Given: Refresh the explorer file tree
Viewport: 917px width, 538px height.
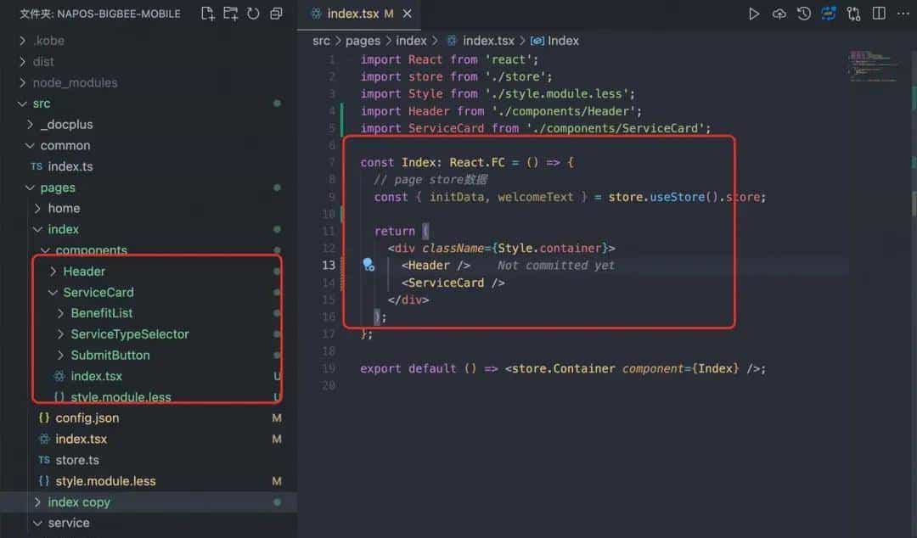Looking at the screenshot, I should [253, 14].
